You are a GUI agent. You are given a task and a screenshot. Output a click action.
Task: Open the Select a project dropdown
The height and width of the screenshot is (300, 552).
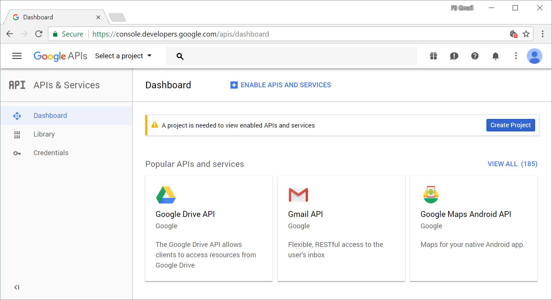click(123, 56)
